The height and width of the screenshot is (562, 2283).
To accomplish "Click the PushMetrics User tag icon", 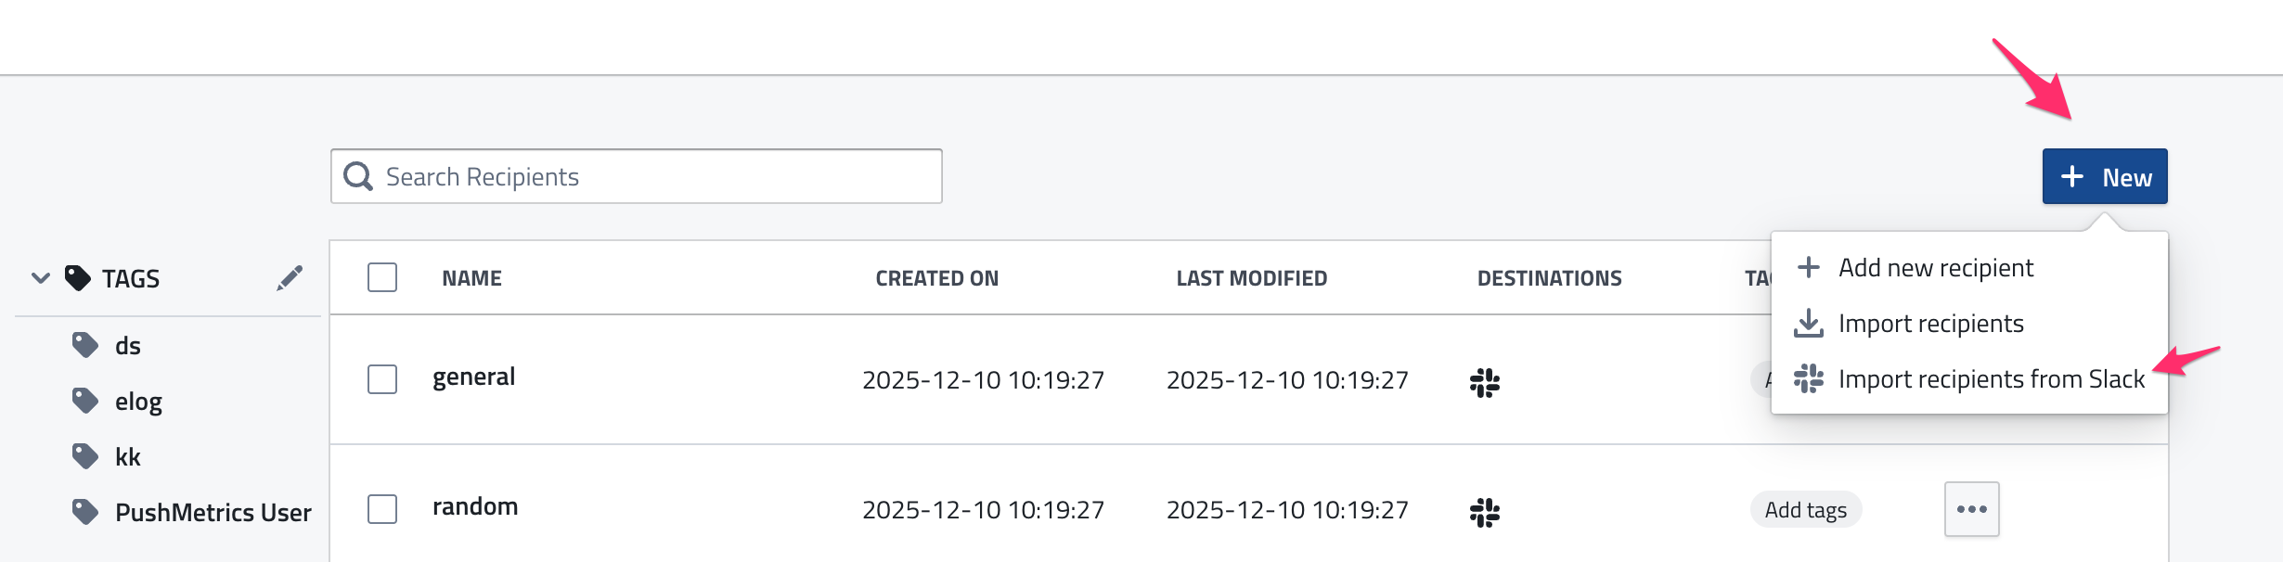I will 85,512.
